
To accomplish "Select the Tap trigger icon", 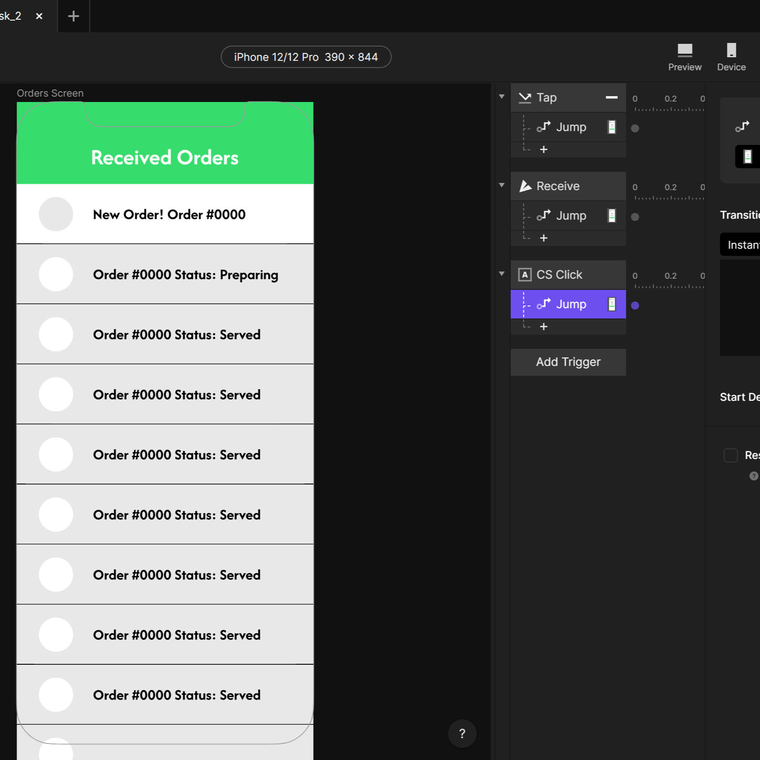I will 524,98.
